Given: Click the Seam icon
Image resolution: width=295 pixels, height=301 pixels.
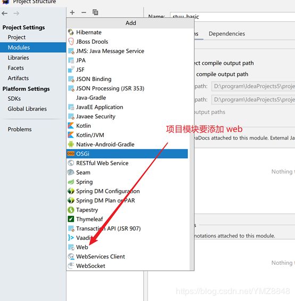Looking at the screenshot, I should click(71, 172).
